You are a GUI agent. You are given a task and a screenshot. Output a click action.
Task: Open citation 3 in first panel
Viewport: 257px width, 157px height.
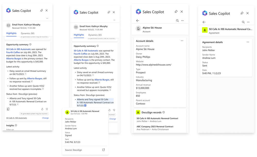pos(43,89)
